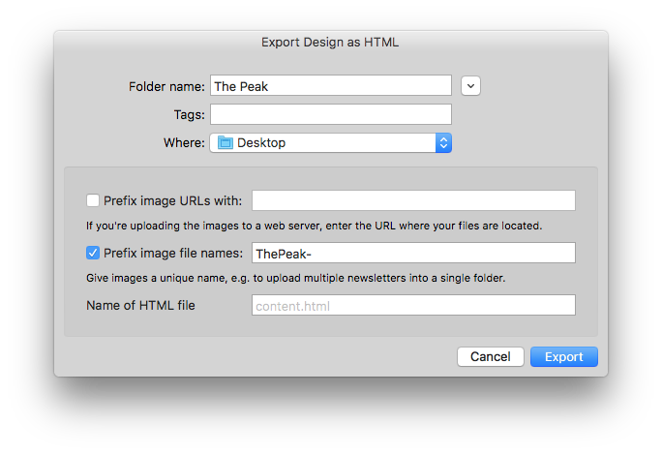Open the Where location popup showing Desktop
662x454 pixels.
click(x=331, y=142)
